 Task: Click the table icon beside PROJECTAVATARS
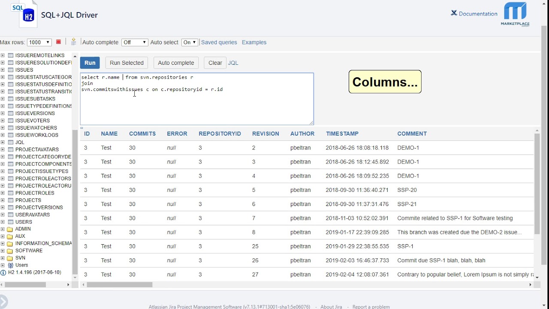[x=11, y=149]
